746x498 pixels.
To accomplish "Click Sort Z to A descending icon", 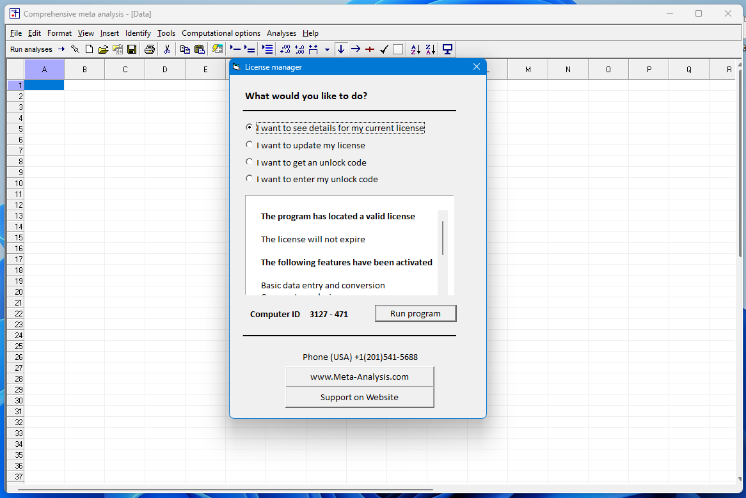I will click(x=430, y=49).
